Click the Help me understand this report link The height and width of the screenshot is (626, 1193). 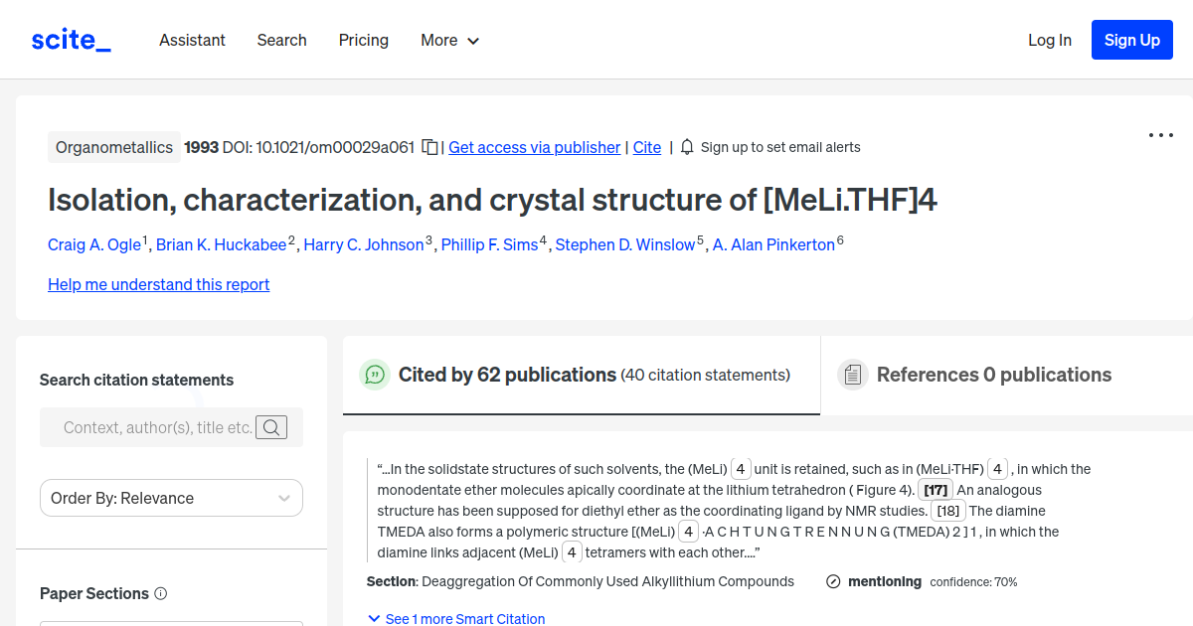tap(158, 284)
